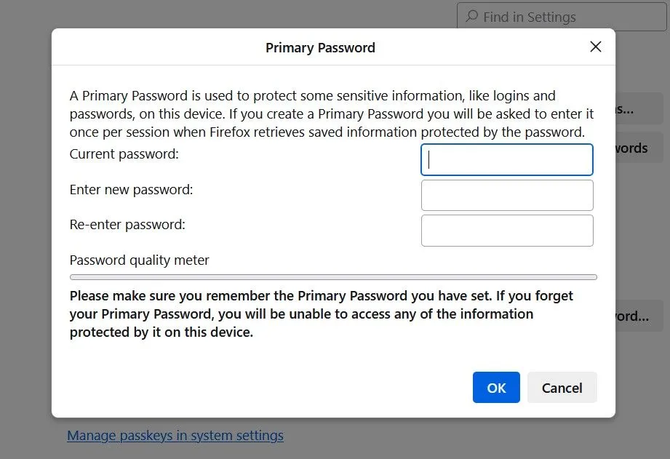This screenshot has height=459, width=670.
Task: Click the Re-enter password label
Action: [127, 225]
